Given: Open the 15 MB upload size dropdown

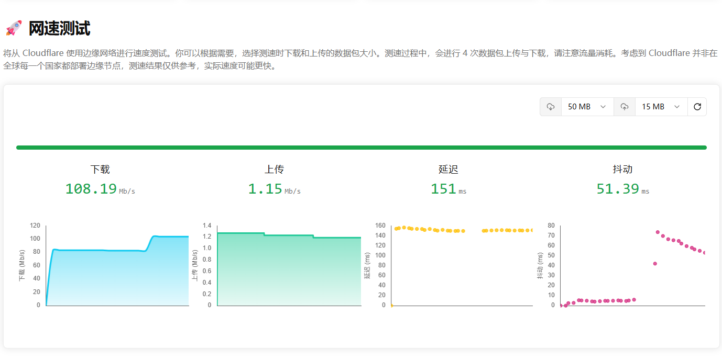Looking at the screenshot, I should coord(661,107).
